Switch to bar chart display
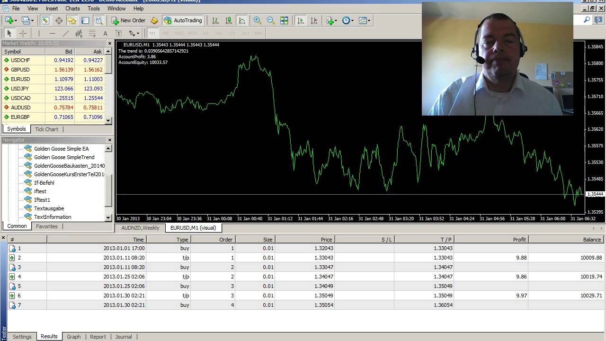The image size is (606, 341). 215,20
